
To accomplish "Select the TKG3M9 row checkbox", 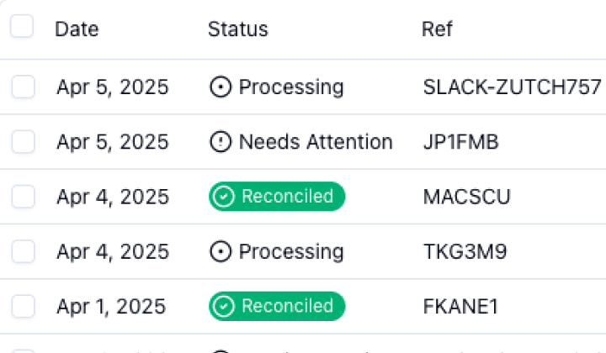I will point(24,251).
